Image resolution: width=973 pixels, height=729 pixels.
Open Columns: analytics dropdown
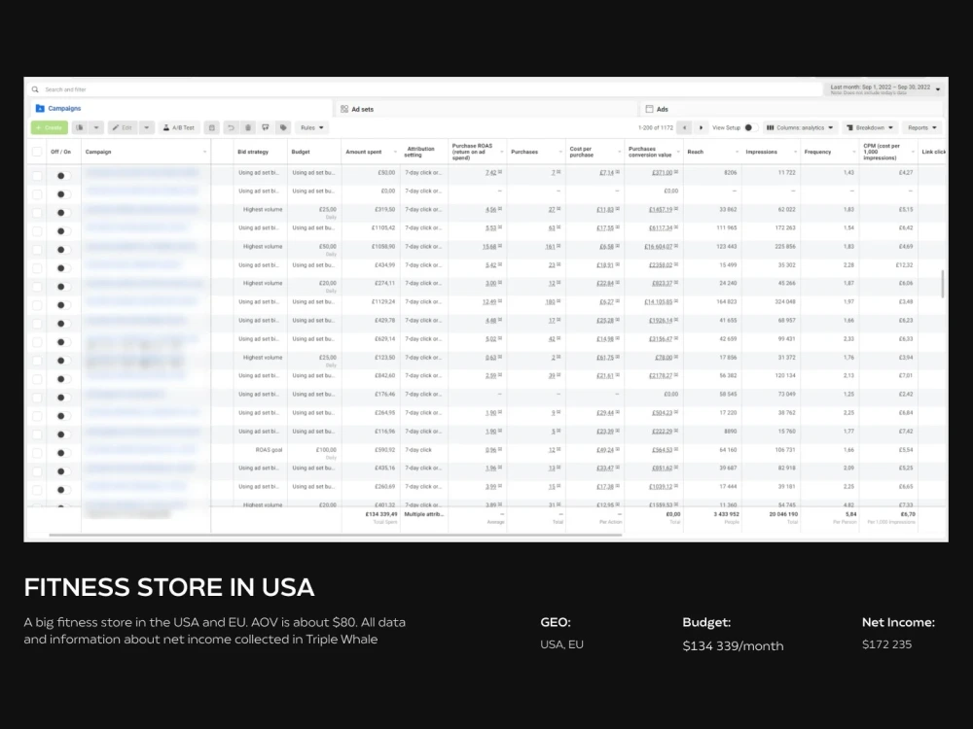click(x=800, y=127)
